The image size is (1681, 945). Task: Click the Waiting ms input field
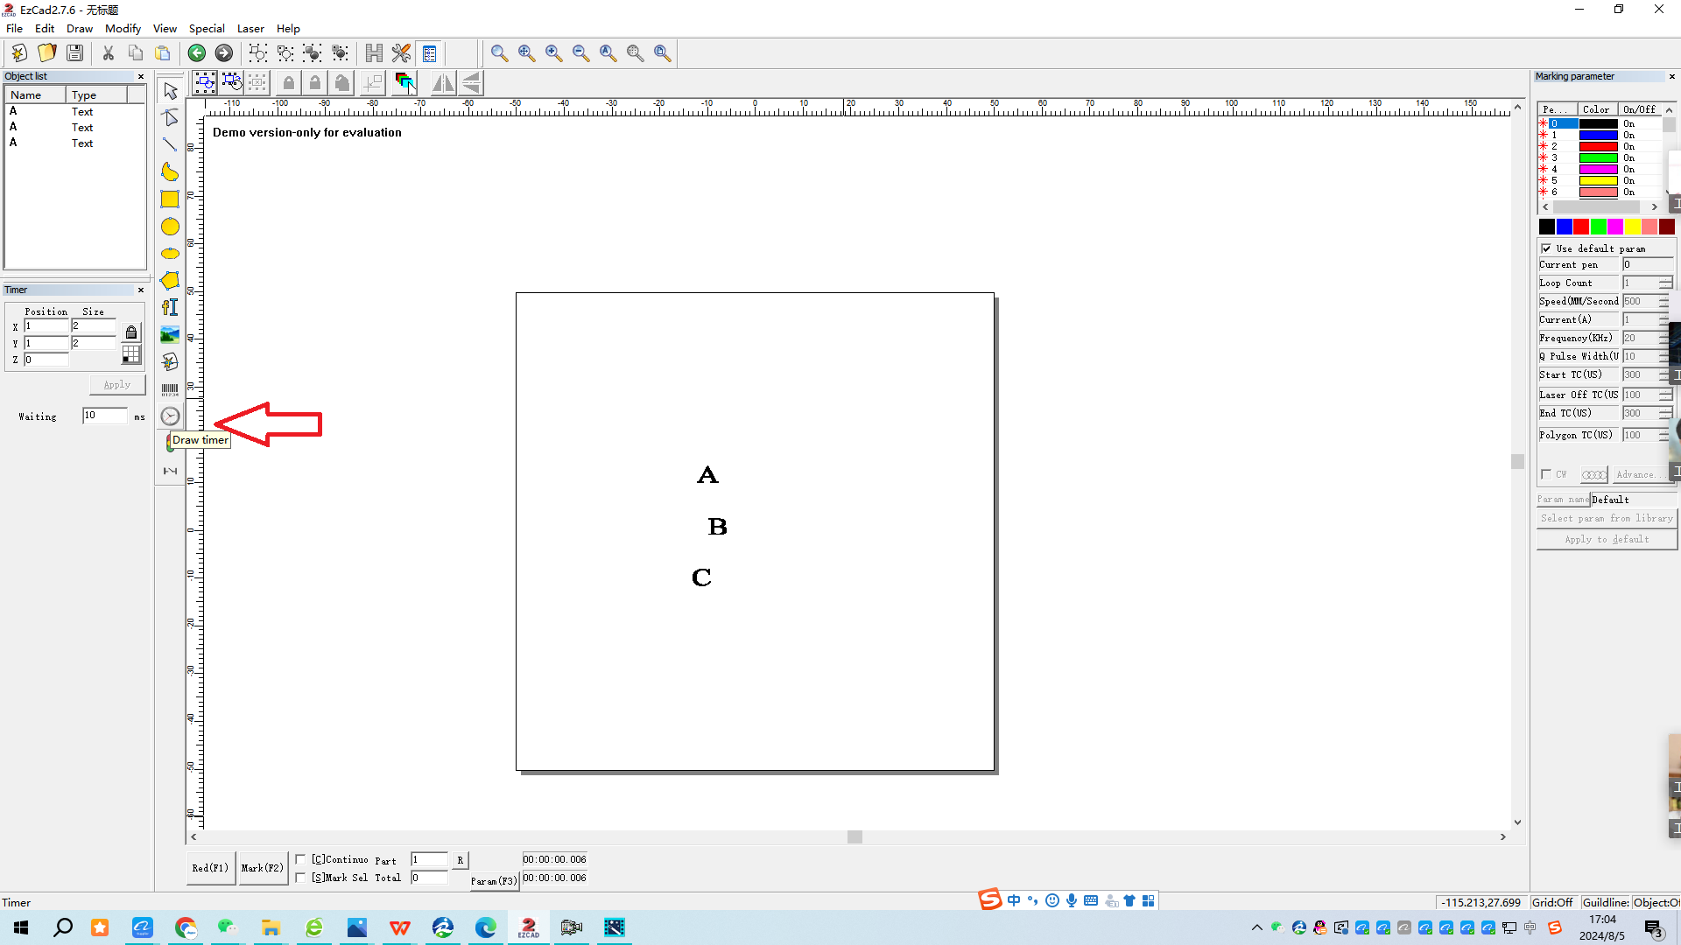104,416
